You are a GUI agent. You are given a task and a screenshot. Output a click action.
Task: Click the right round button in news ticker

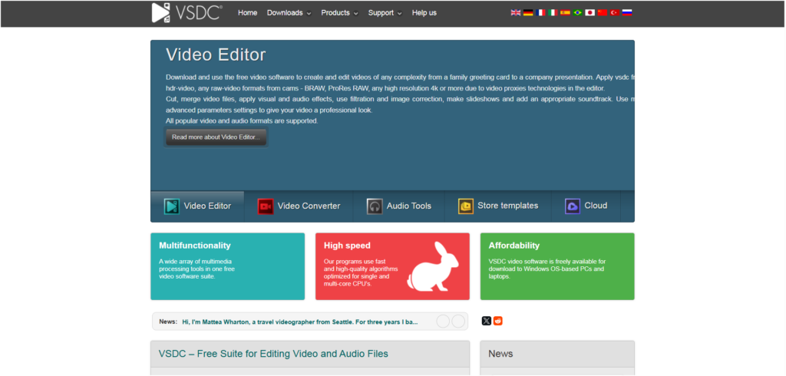click(x=458, y=322)
